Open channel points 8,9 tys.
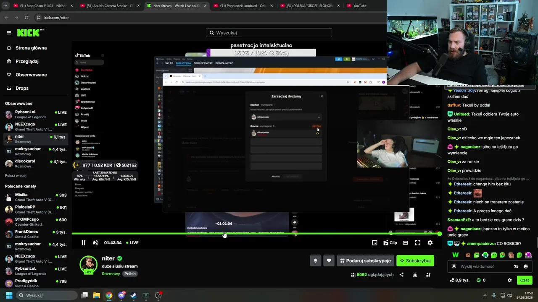Viewport: 538px width, 302px height. coord(459,280)
